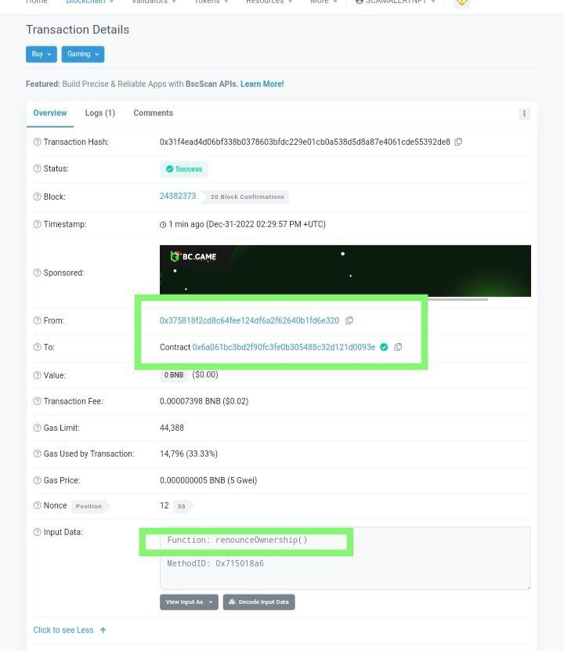Screen dimensions: 564x651
Task: Copy the transaction hash to clipboard
Action: coord(458,142)
